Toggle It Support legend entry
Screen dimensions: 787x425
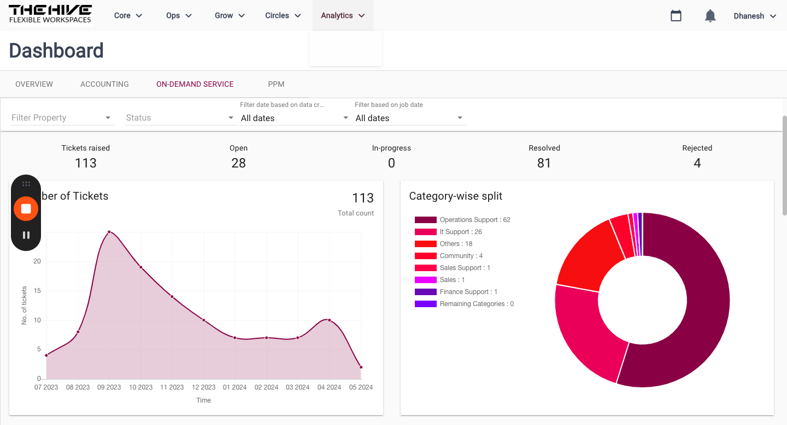pos(448,232)
